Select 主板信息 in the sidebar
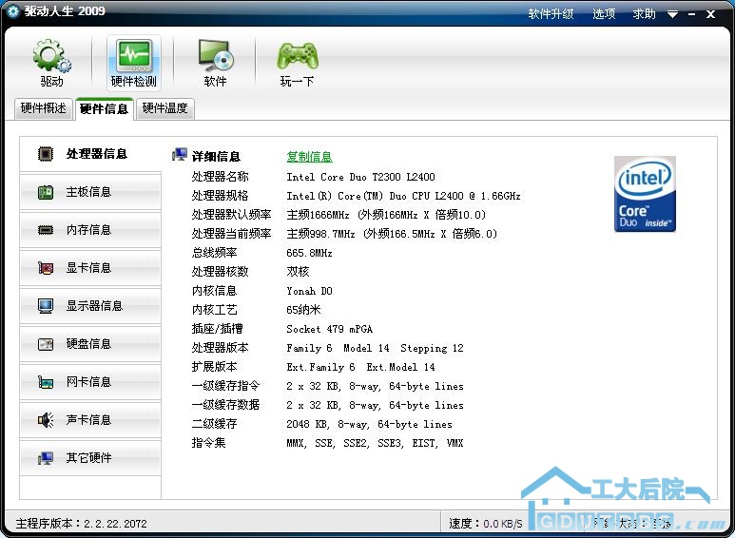 pos(90,192)
